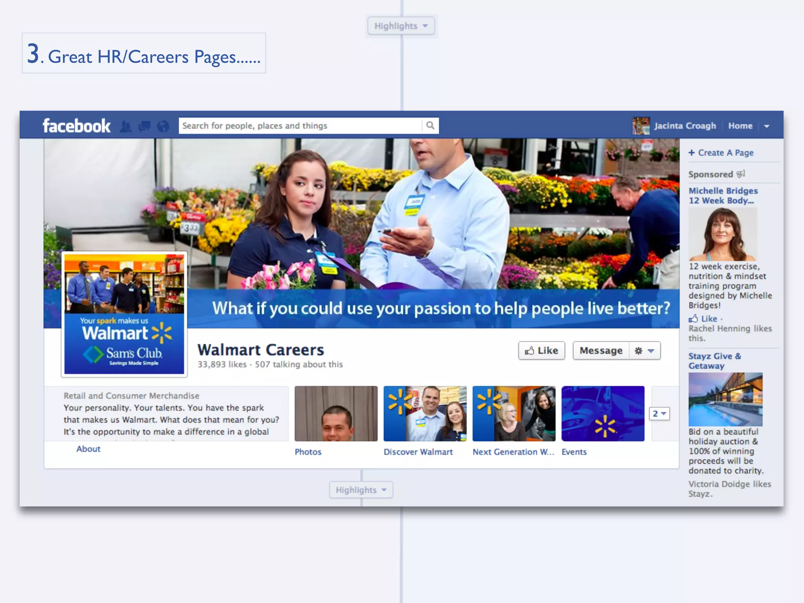Click the Stayz holiday house image

[725, 399]
